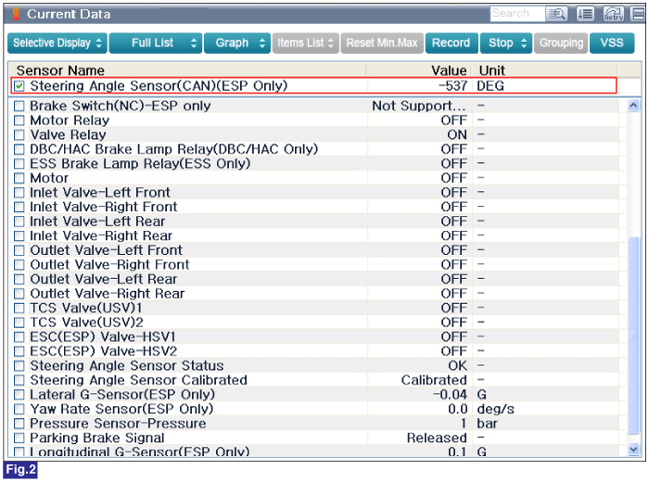Screen dimensions: 649x482
Task: Open the Full List dropdown
Action: tap(156, 43)
